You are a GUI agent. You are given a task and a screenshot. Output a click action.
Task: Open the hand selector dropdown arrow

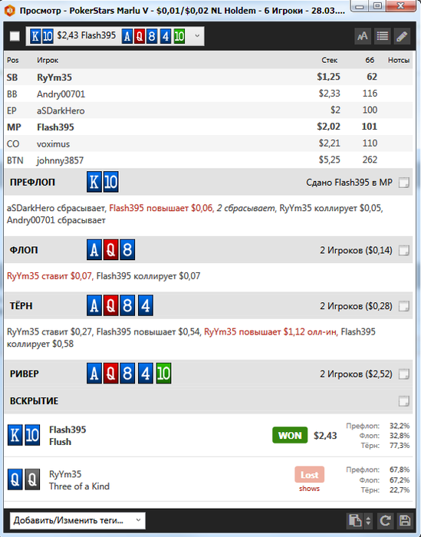pyautogui.click(x=197, y=35)
